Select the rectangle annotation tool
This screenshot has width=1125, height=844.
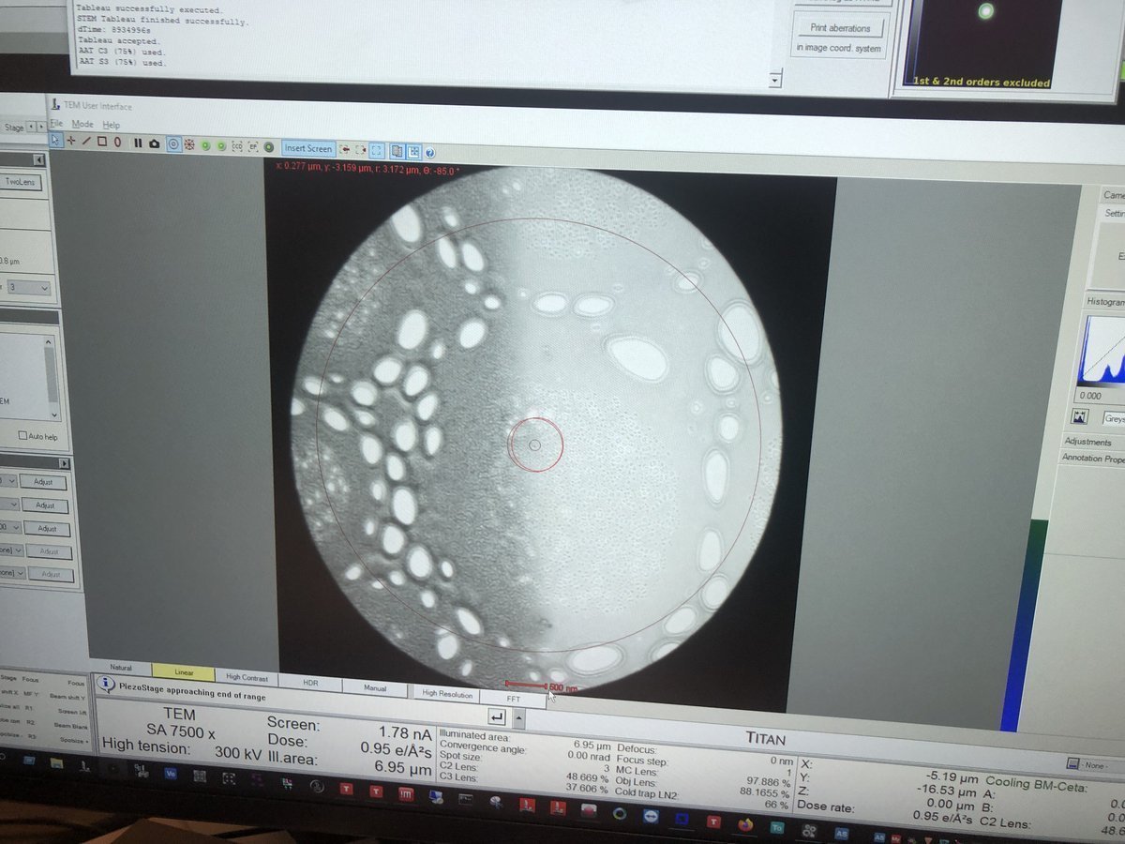102,142
